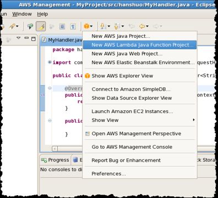Minimize the left side panel
This screenshot has height=198, width=218.
click(26, 38)
